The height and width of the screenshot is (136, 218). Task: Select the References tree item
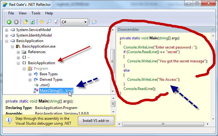(x=37, y=52)
